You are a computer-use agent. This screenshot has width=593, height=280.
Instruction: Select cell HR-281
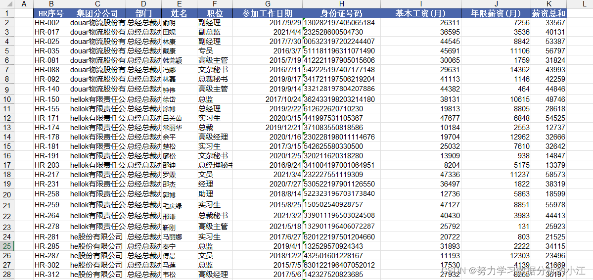[x=51, y=237]
